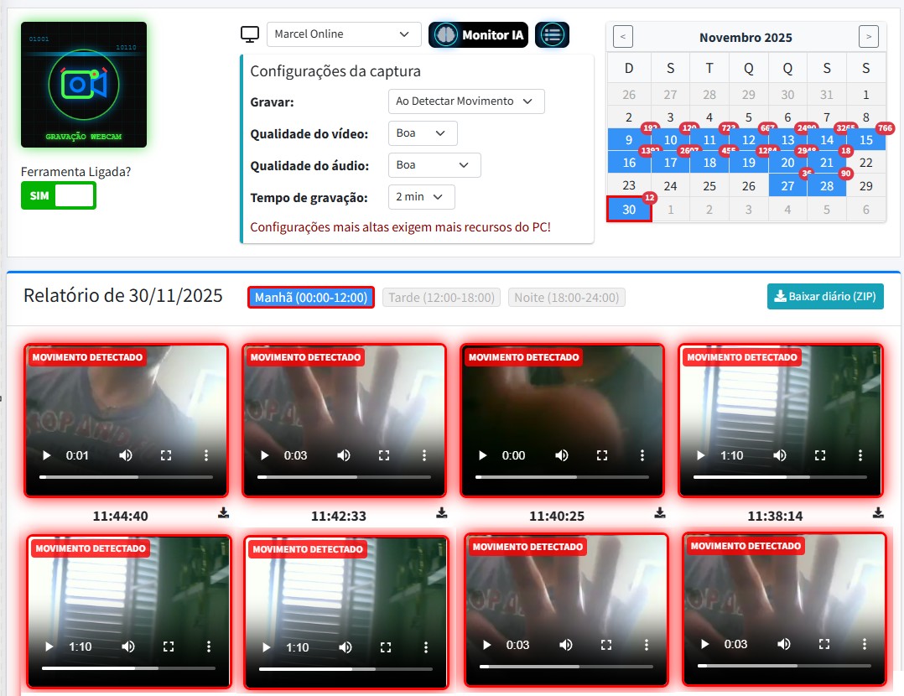The height and width of the screenshot is (696, 904).
Task: Switch to the Tarde (12:00-18:00) tab
Action: [x=442, y=298]
